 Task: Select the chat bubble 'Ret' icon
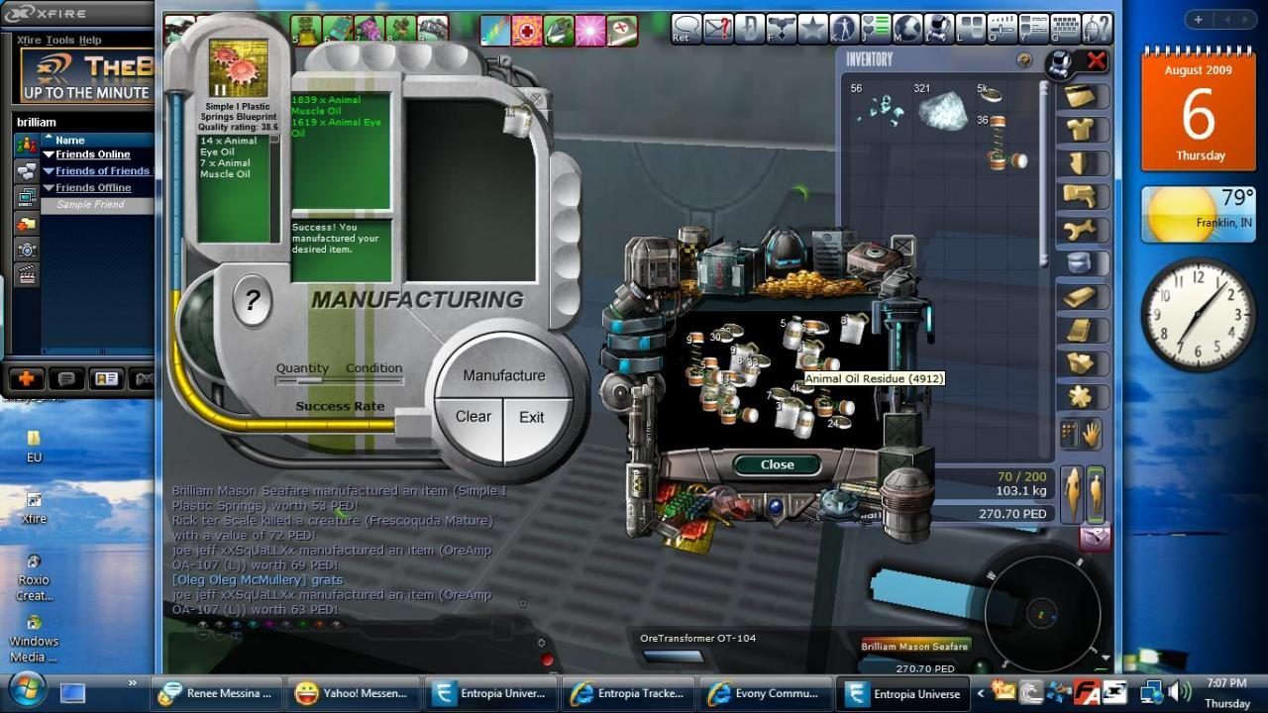[686, 28]
